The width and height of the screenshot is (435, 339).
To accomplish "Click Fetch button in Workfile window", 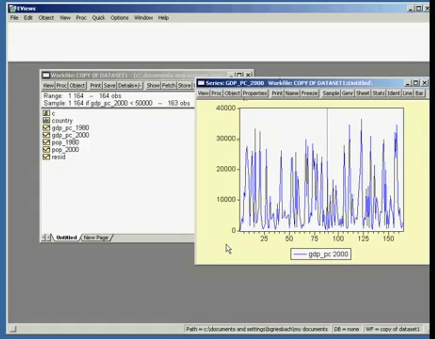I will click(169, 85).
